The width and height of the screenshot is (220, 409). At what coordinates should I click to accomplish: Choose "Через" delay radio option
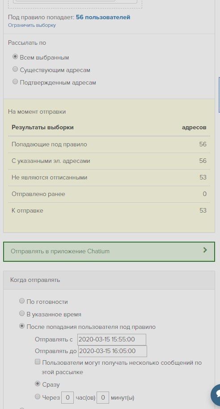coord(38,397)
